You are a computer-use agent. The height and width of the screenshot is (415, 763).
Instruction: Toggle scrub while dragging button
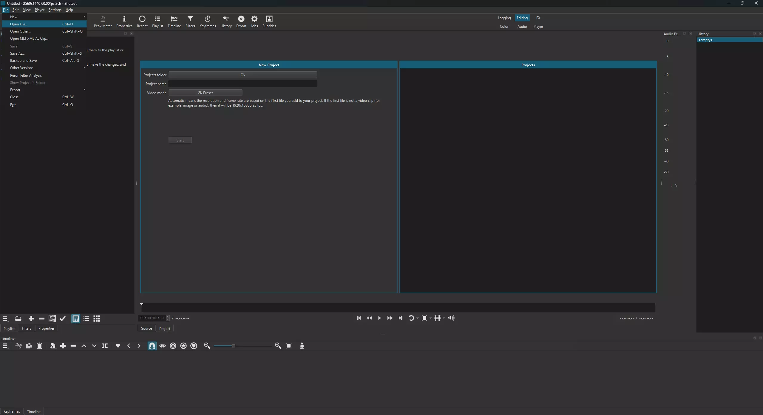pyautogui.click(x=162, y=346)
